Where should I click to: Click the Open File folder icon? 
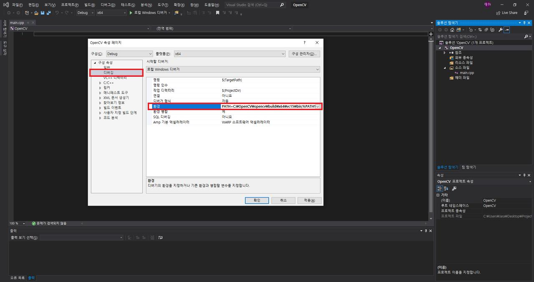[36, 13]
